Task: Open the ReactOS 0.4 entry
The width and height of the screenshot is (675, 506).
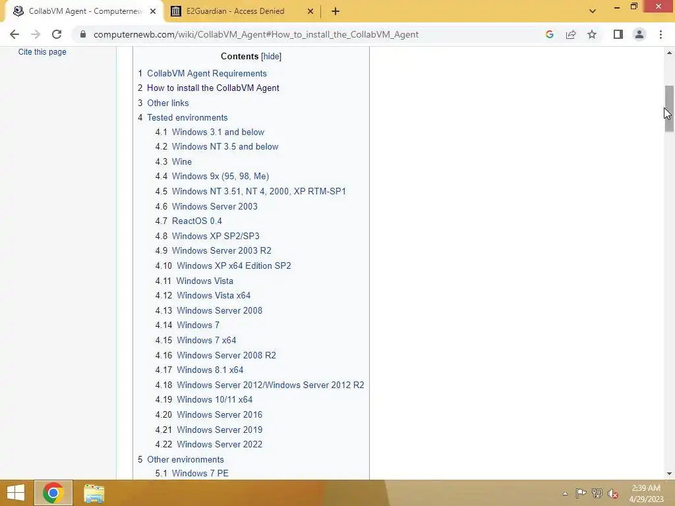Action: 197,221
